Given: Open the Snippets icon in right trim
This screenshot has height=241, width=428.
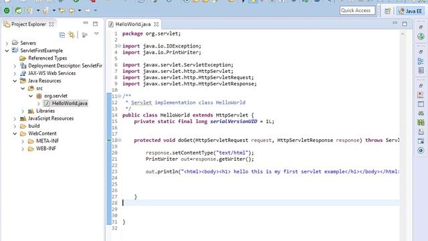Looking at the screenshot, I should (421, 132).
